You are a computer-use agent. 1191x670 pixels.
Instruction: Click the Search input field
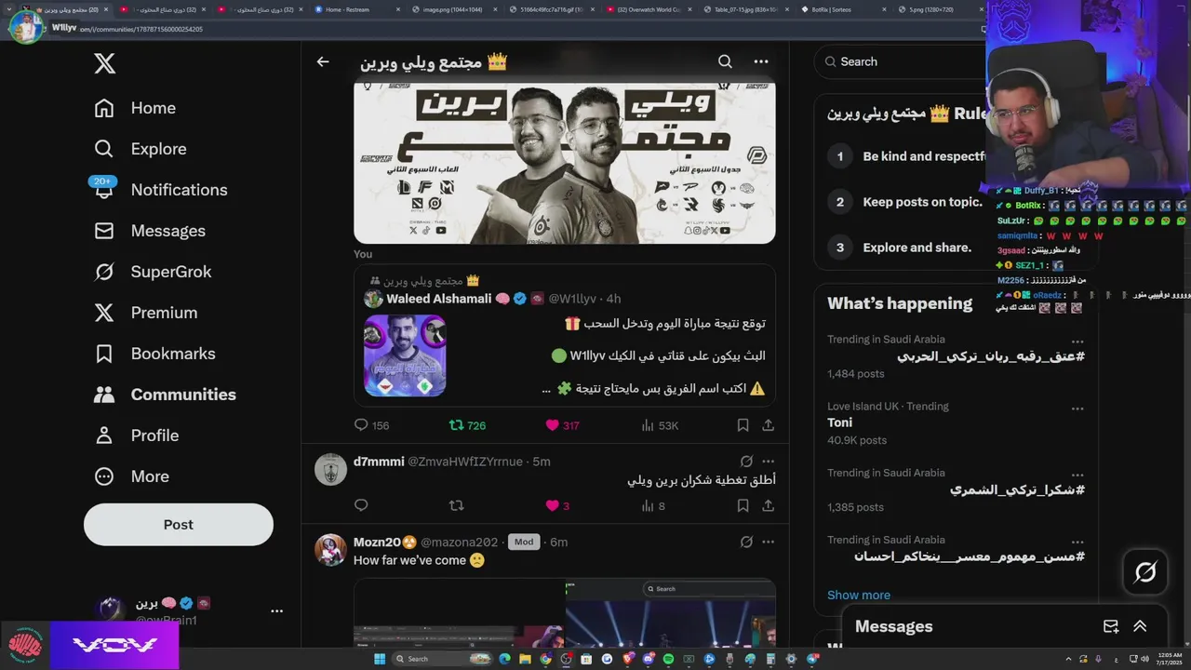point(899,61)
